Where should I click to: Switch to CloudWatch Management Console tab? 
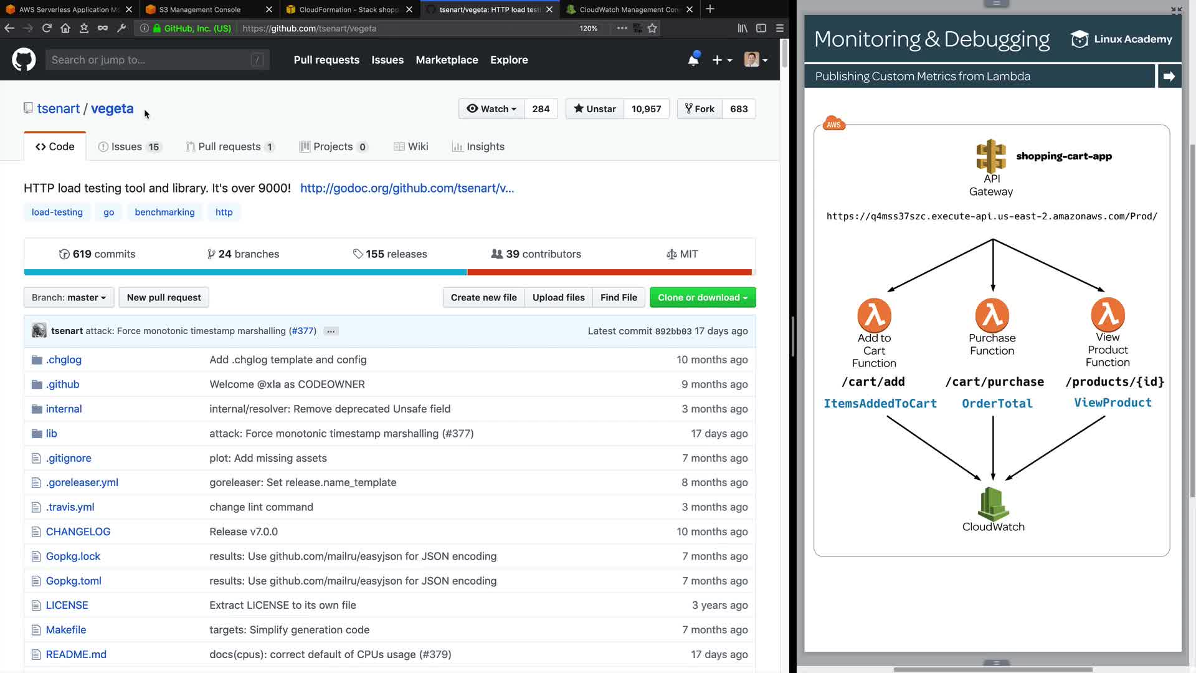tap(628, 9)
